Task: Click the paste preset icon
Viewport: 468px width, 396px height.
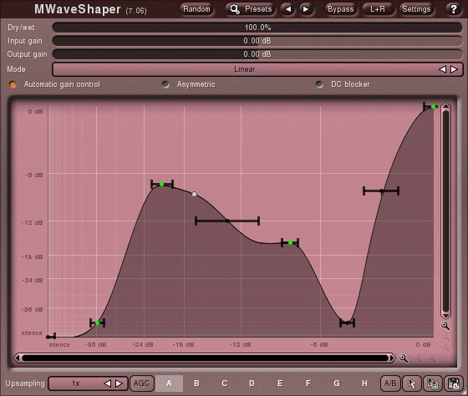Action: pos(454,383)
